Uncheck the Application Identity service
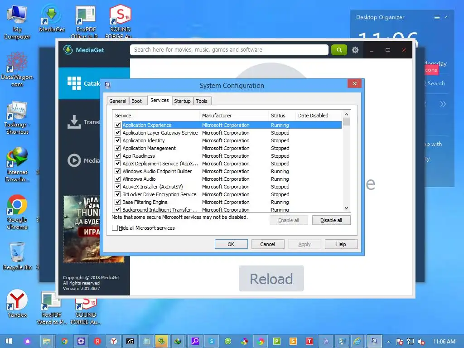This screenshot has width=464, height=348. (117, 140)
